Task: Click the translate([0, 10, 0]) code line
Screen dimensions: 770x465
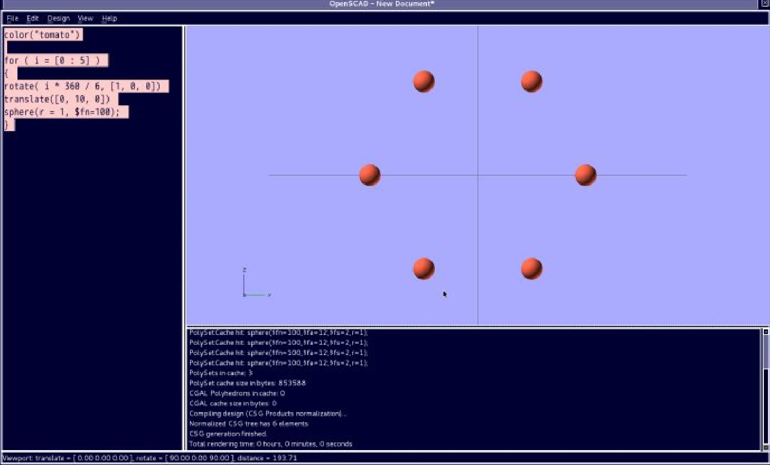Action: (57, 99)
